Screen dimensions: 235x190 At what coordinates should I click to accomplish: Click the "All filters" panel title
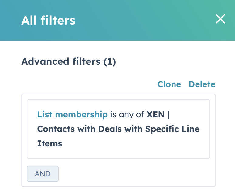coord(48,20)
